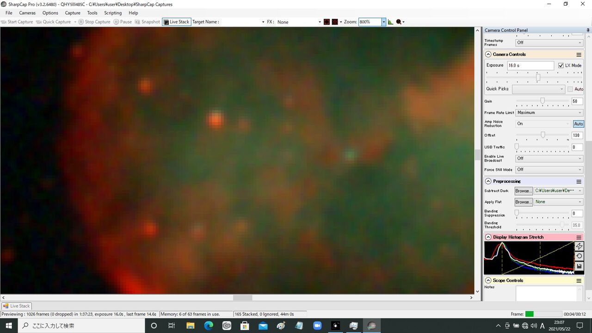Image resolution: width=592 pixels, height=333 pixels.
Task: Expand the Frame Rate Limit dropdown
Action: pos(549,112)
